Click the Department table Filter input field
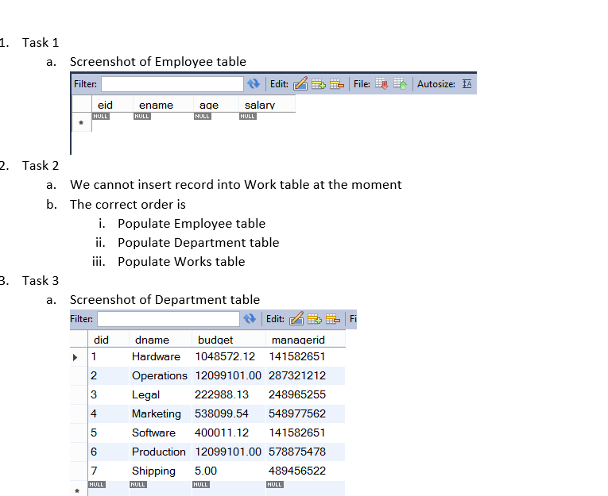This screenshot has height=496, width=608. click(x=168, y=319)
